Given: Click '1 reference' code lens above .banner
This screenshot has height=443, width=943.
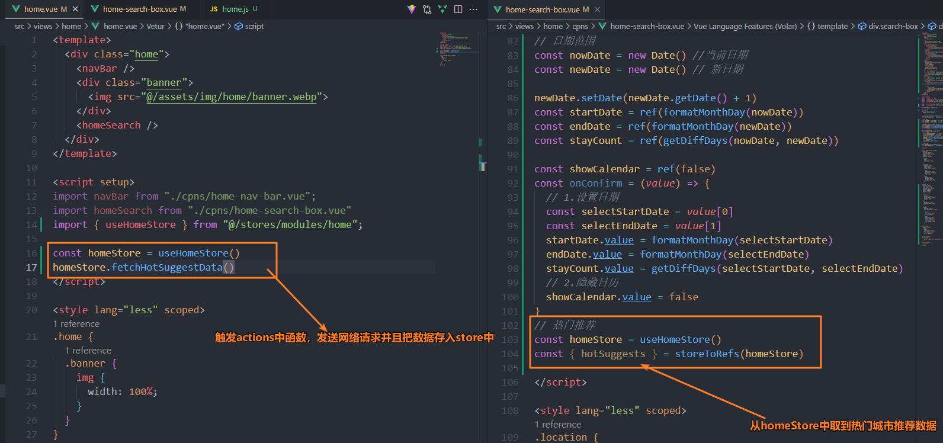Looking at the screenshot, I should coord(88,351).
